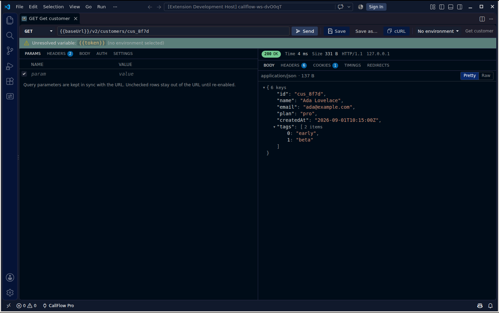Viewport: 499px width, 313px height.
Task: Click the Sign In button
Action: tap(376, 7)
